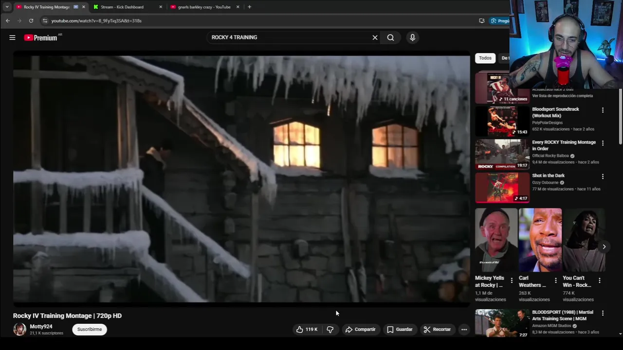Open Bloodsport Soundtrack 15:43 thumbnail
Image resolution: width=623 pixels, height=350 pixels.
(501, 121)
